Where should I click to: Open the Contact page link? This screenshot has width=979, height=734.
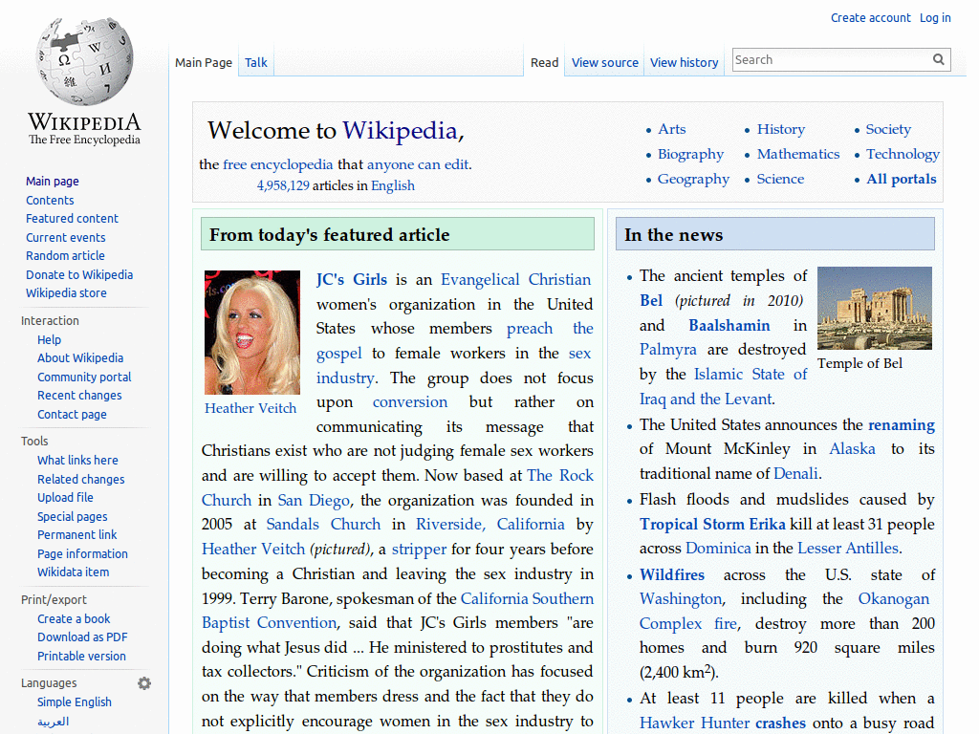pos(72,415)
